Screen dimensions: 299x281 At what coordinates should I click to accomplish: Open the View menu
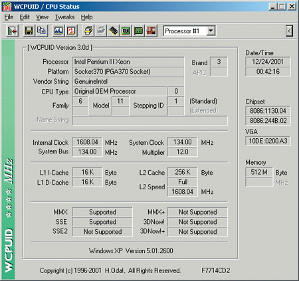[x=43, y=17]
